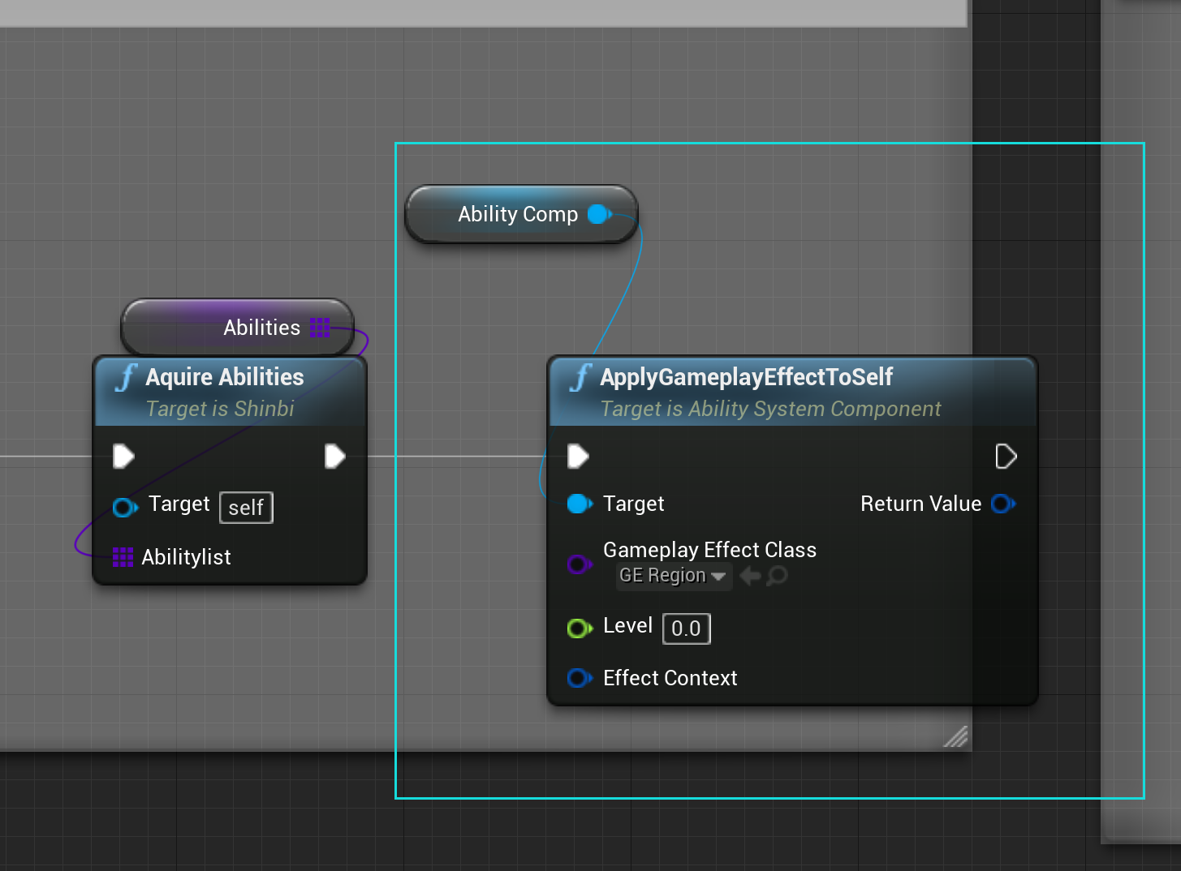Image resolution: width=1181 pixels, height=871 pixels.
Task: Click the use-selected-asset arrow icon beside GE Region
Action: coord(748,576)
